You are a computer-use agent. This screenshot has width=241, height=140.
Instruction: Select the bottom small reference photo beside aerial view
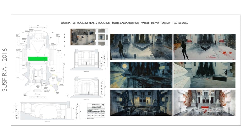[101, 43]
